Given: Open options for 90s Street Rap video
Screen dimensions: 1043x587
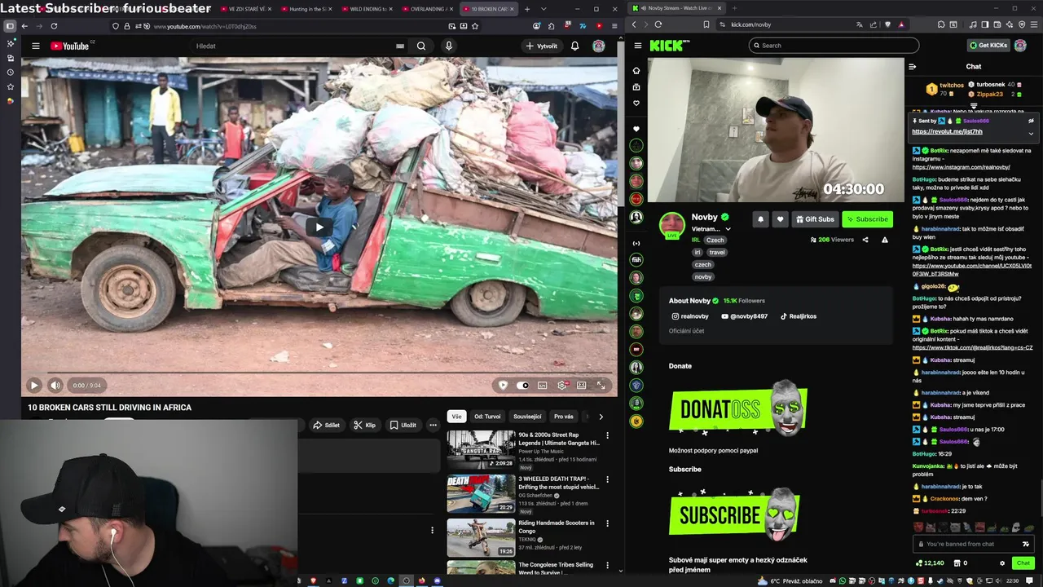Looking at the screenshot, I should click(x=607, y=435).
